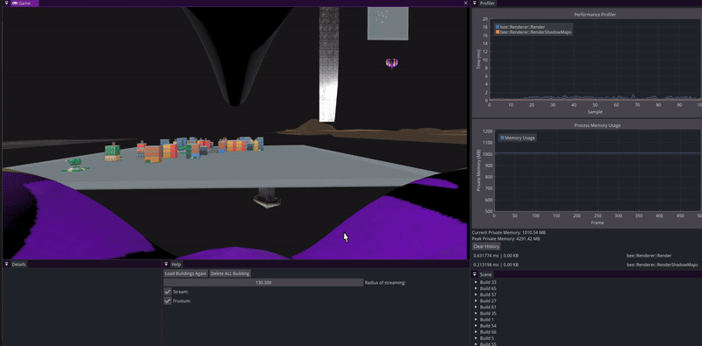Expand the Build 33 tree node
The width and height of the screenshot is (702, 346).
(x=476, y=282)
